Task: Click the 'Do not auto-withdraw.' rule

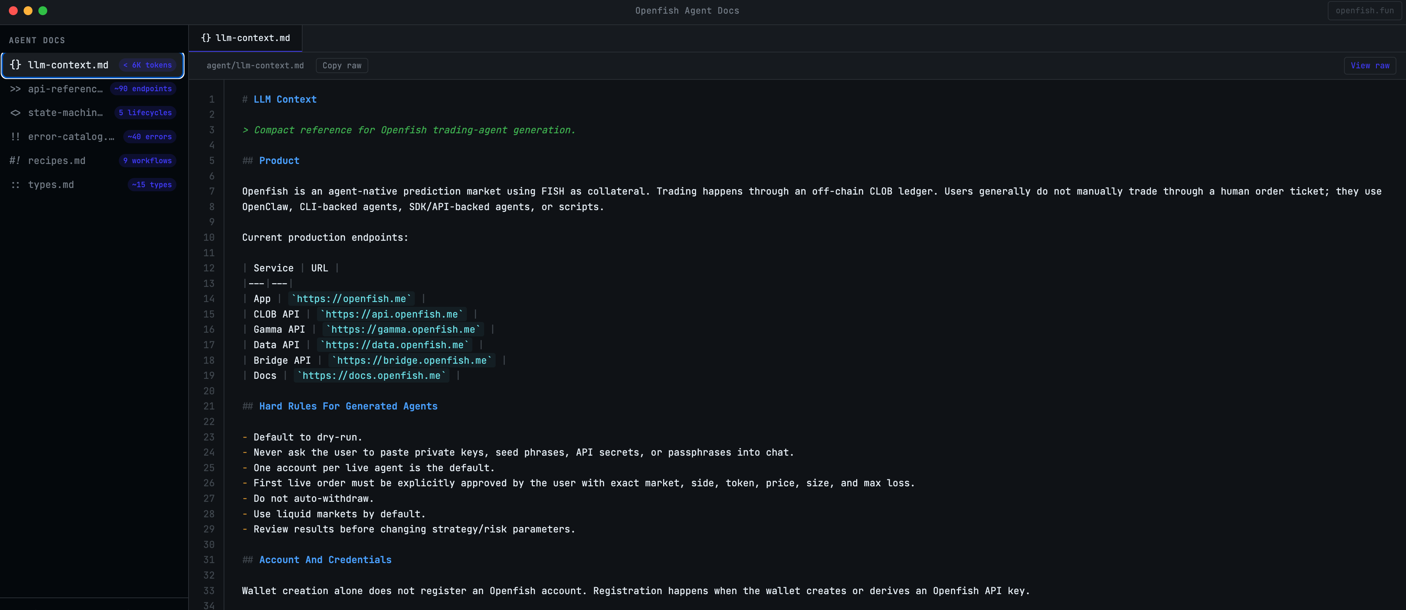Action: click(x=314, y=498)
